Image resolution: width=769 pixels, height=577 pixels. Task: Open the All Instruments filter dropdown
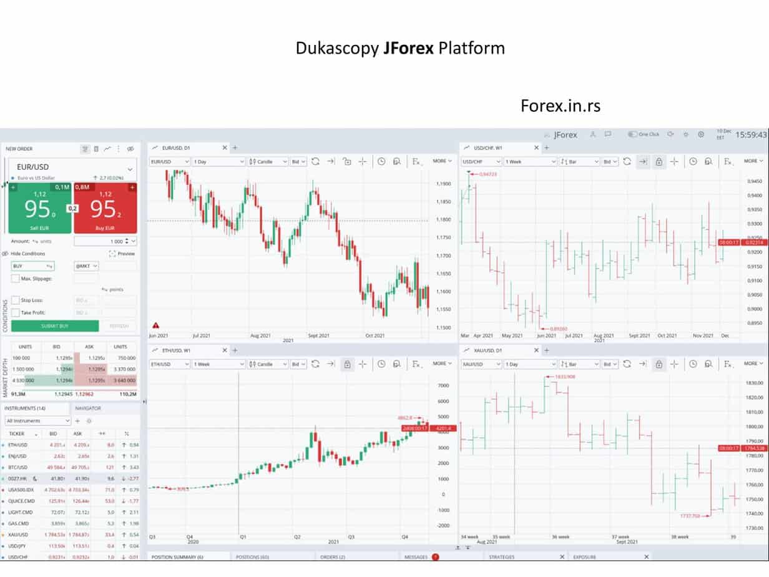click(38, 421)
